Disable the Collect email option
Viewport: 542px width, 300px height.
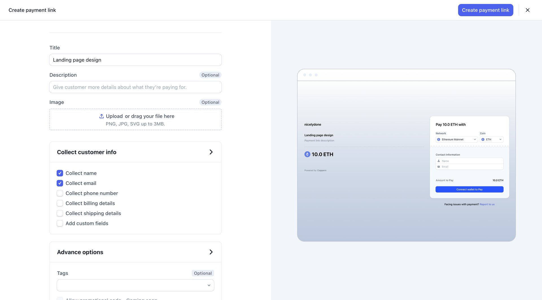pos(60,183)
